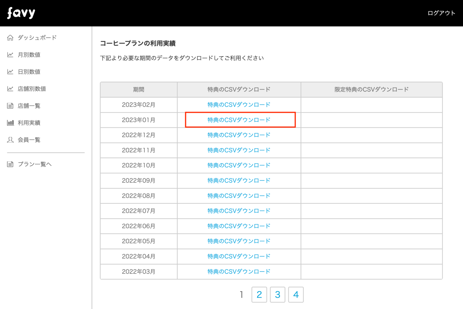Select the 会員一覧 person icon
The width and height of the screenshot is (463, 309).
click(x=11, y=140)
